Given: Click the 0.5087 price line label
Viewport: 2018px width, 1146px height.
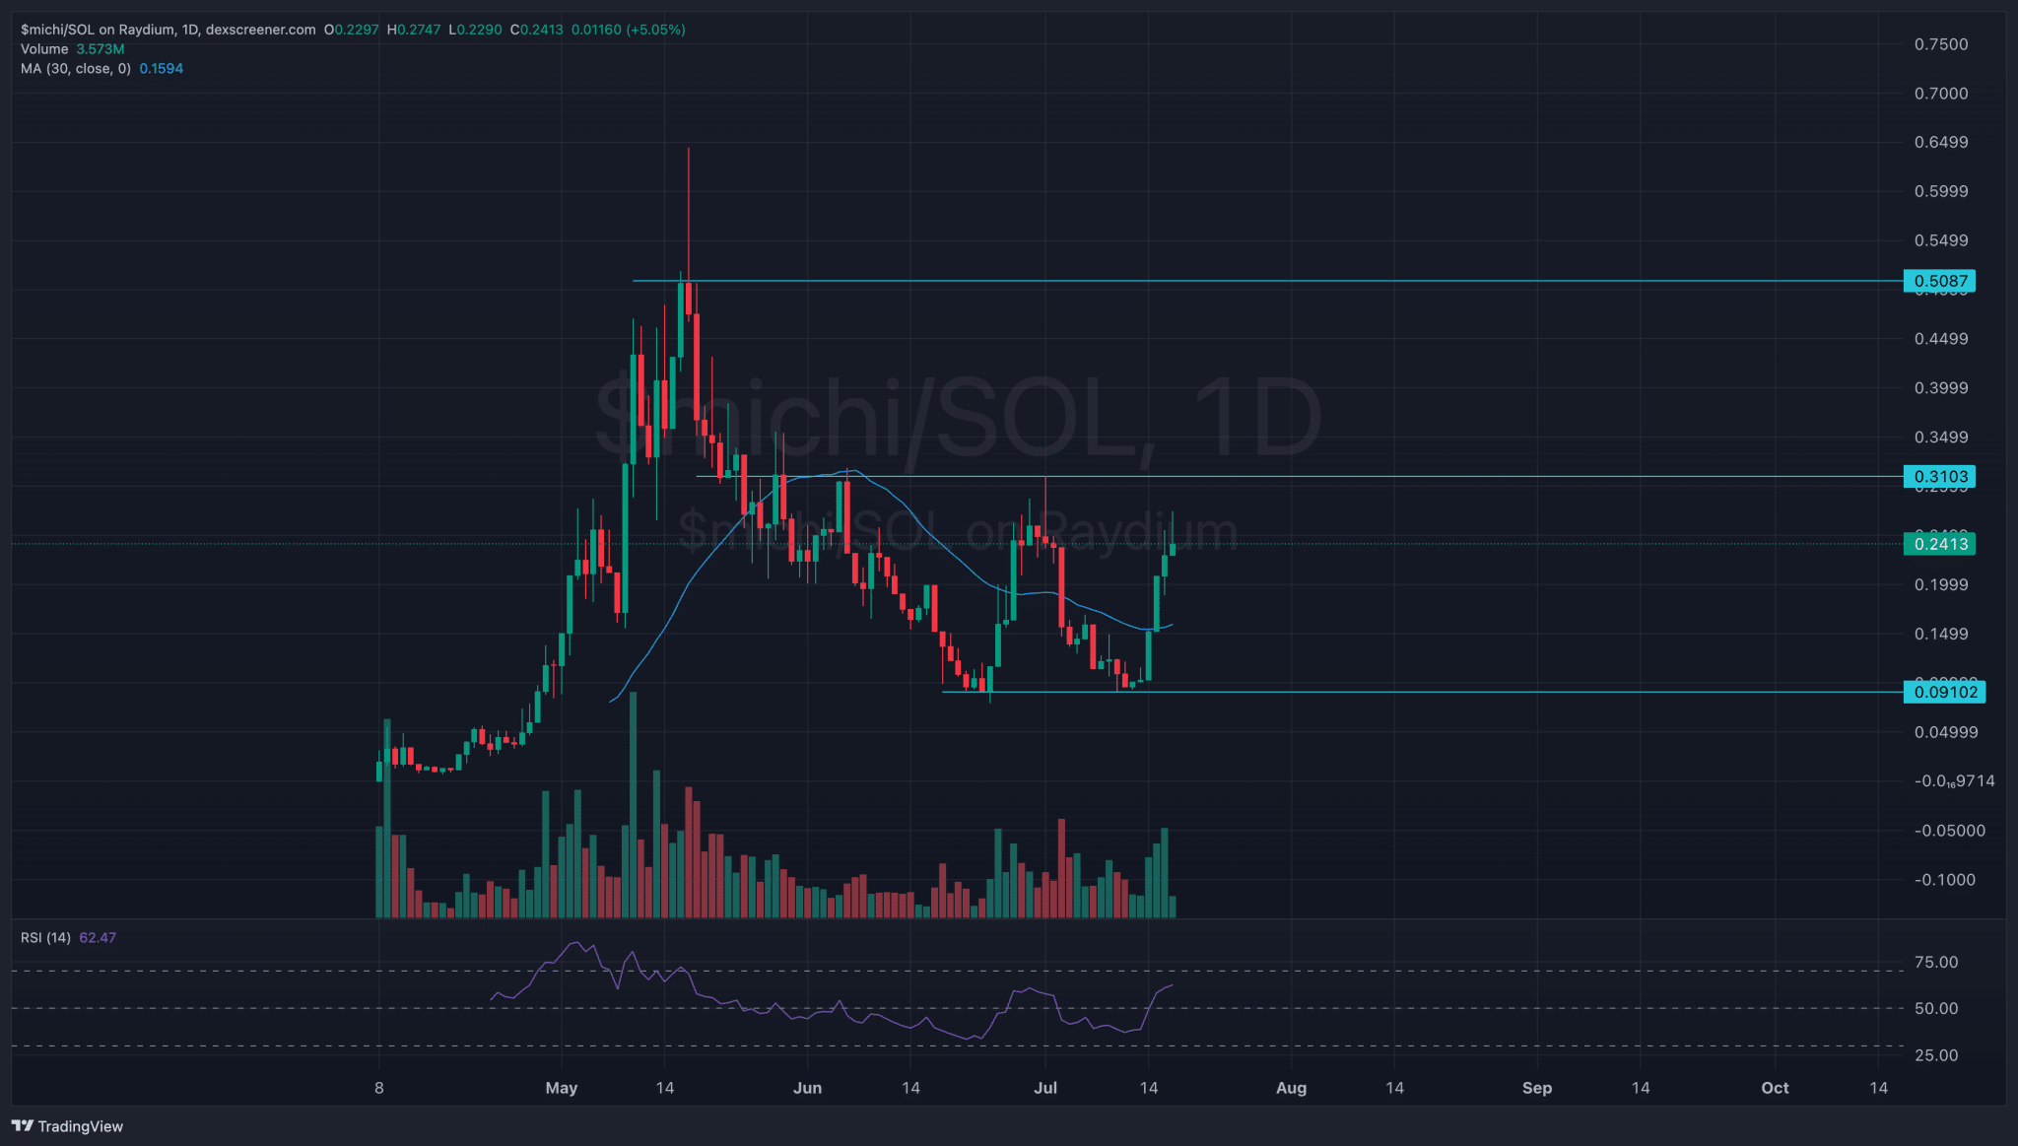Looking at the screenshot, I should 1940,281.
